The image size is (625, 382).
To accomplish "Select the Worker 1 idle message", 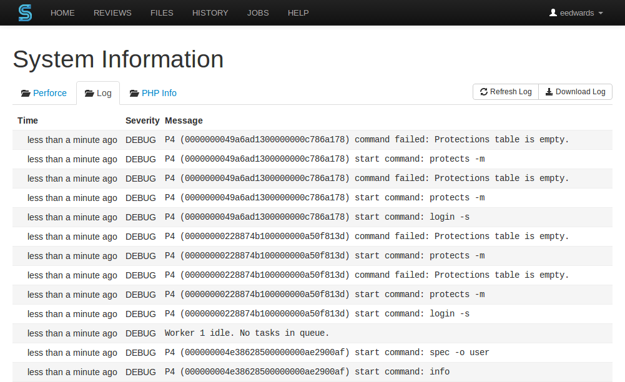I will 247,333.
